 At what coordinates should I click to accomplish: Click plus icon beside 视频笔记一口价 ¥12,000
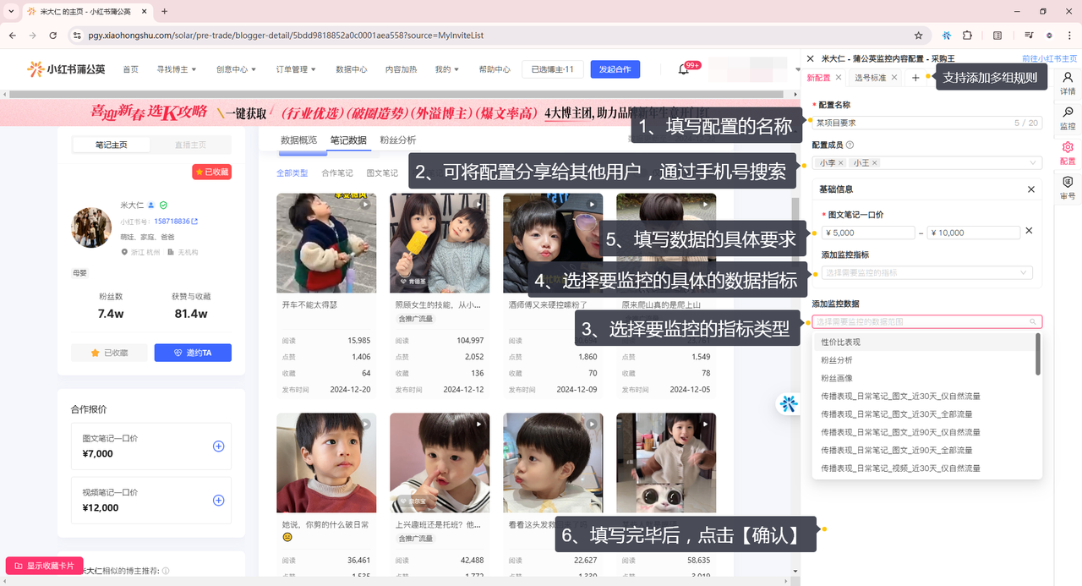[218, 501]
